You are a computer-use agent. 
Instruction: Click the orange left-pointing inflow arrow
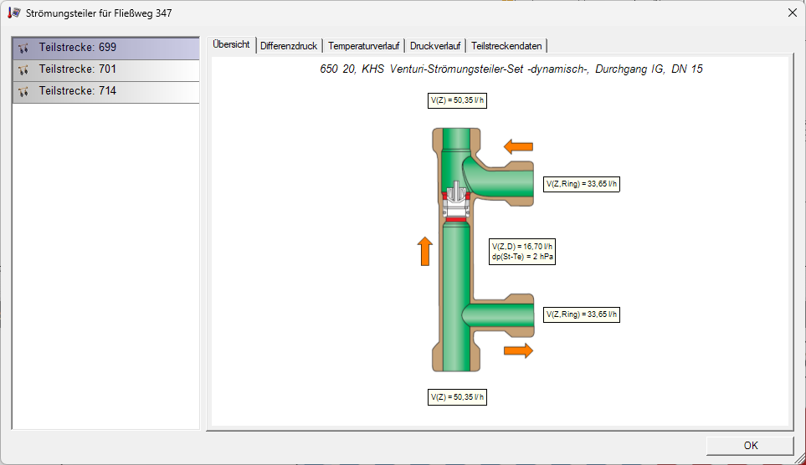click(x=518, y=146)
